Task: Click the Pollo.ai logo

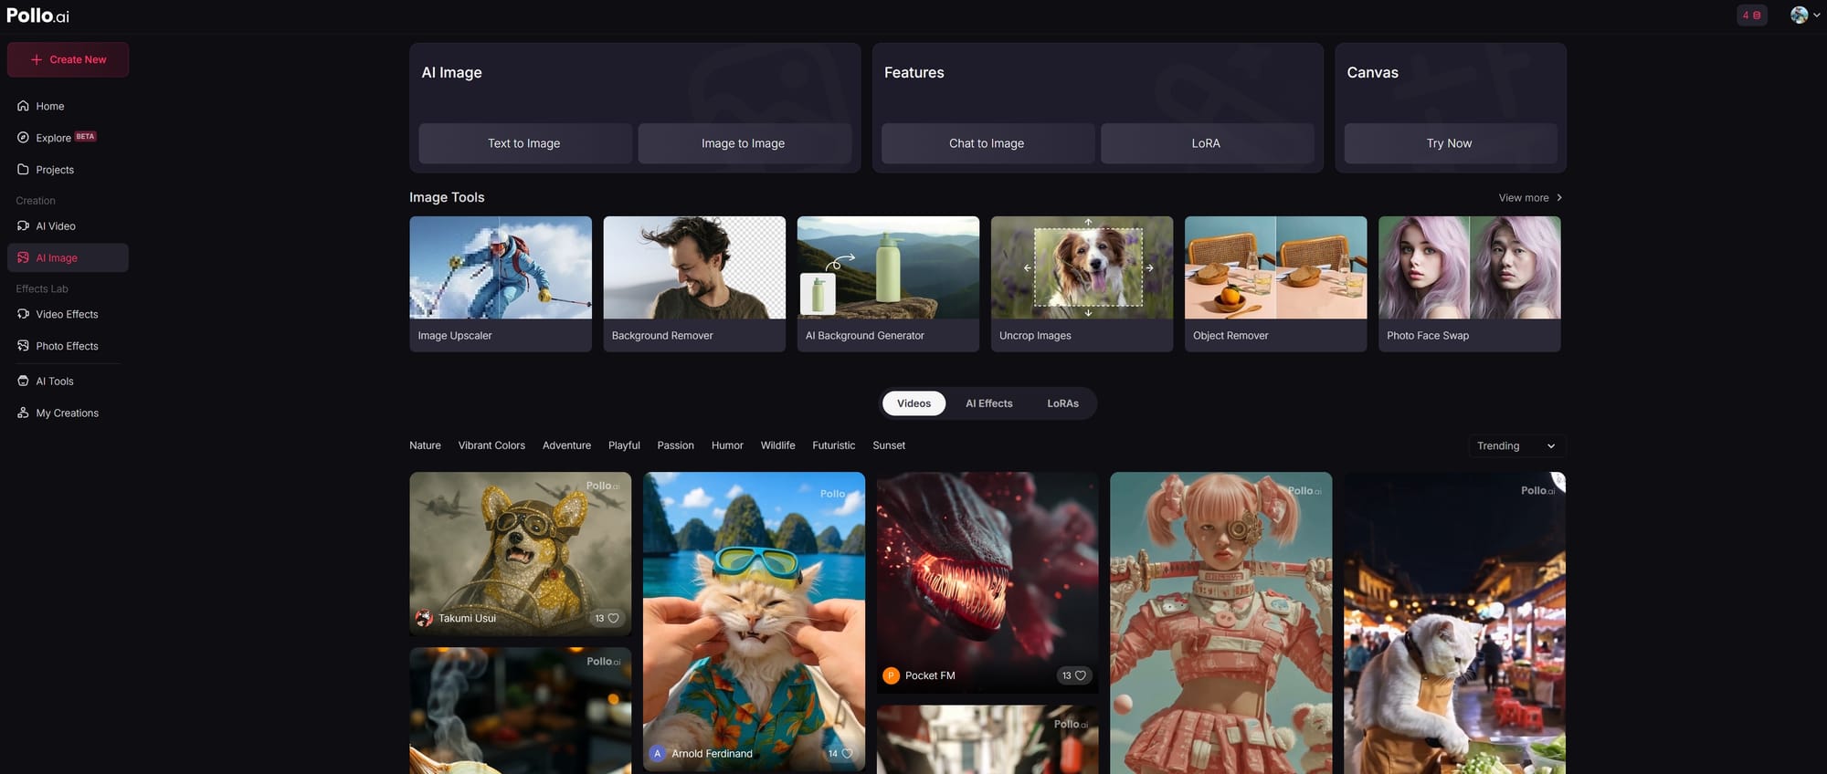Action: click(x=37, y=16)
